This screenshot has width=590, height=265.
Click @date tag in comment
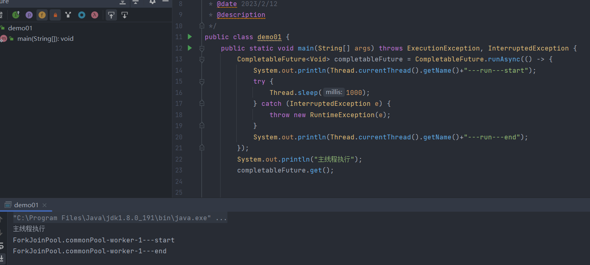click(x=227, y=4)
